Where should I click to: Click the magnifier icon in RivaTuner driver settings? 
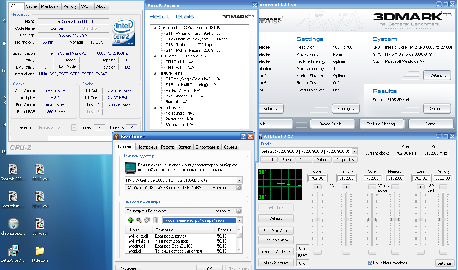point(139,220)
